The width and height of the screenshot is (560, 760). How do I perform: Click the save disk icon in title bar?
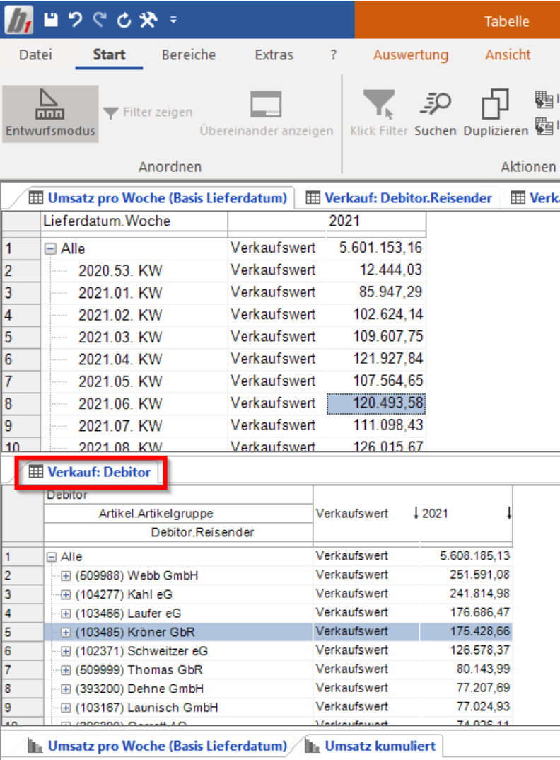(x=51, y=19)
